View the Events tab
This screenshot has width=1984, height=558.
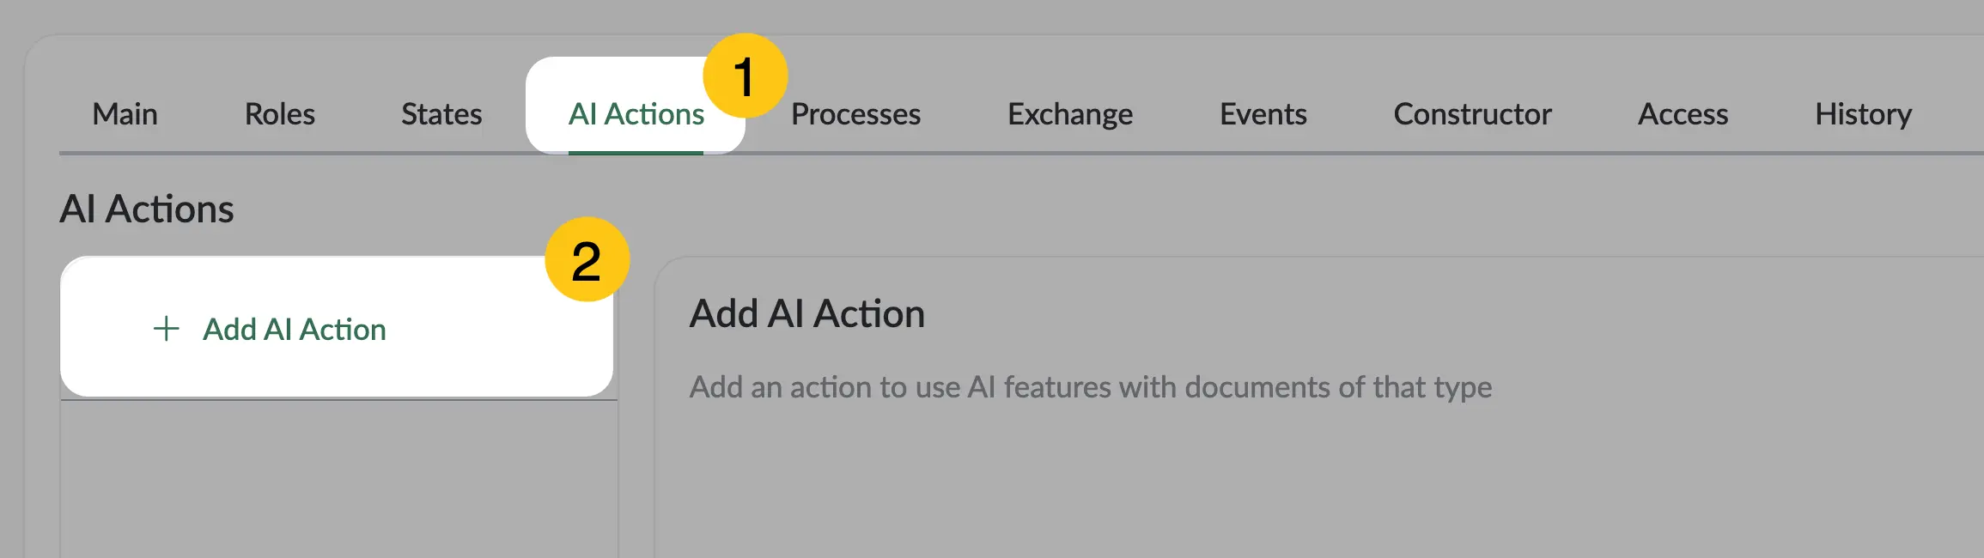pos(1263,114)
